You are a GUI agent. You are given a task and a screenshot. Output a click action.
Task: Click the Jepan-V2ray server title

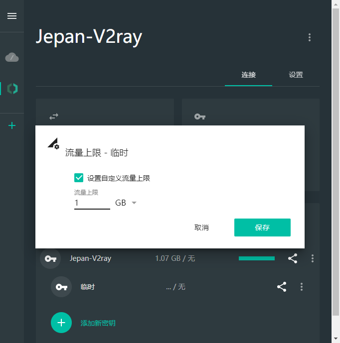coord(89,37)
